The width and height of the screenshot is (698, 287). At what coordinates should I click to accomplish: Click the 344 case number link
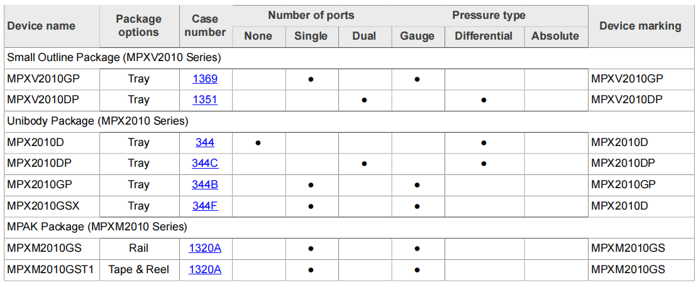[205, 142]
